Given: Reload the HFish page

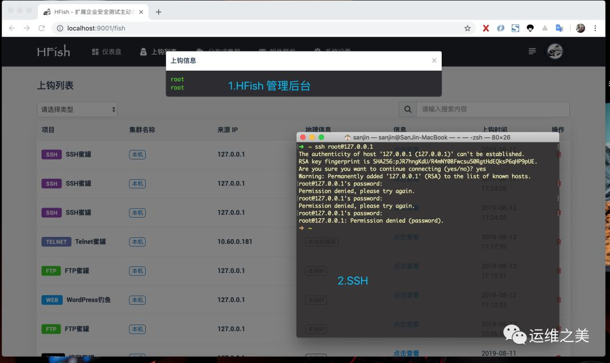Looking at the screenshot, I should [x=42, y=28].
